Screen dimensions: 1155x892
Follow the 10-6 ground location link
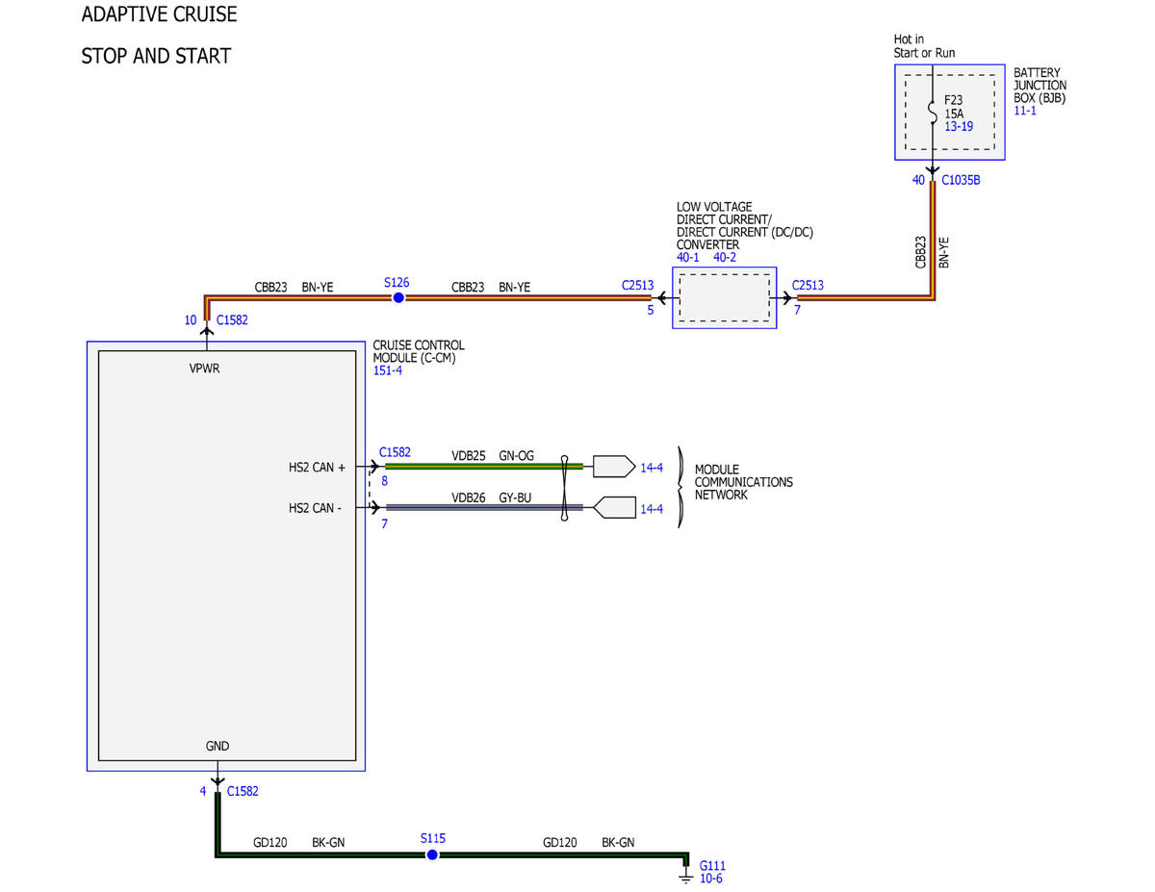coord(710,879)
